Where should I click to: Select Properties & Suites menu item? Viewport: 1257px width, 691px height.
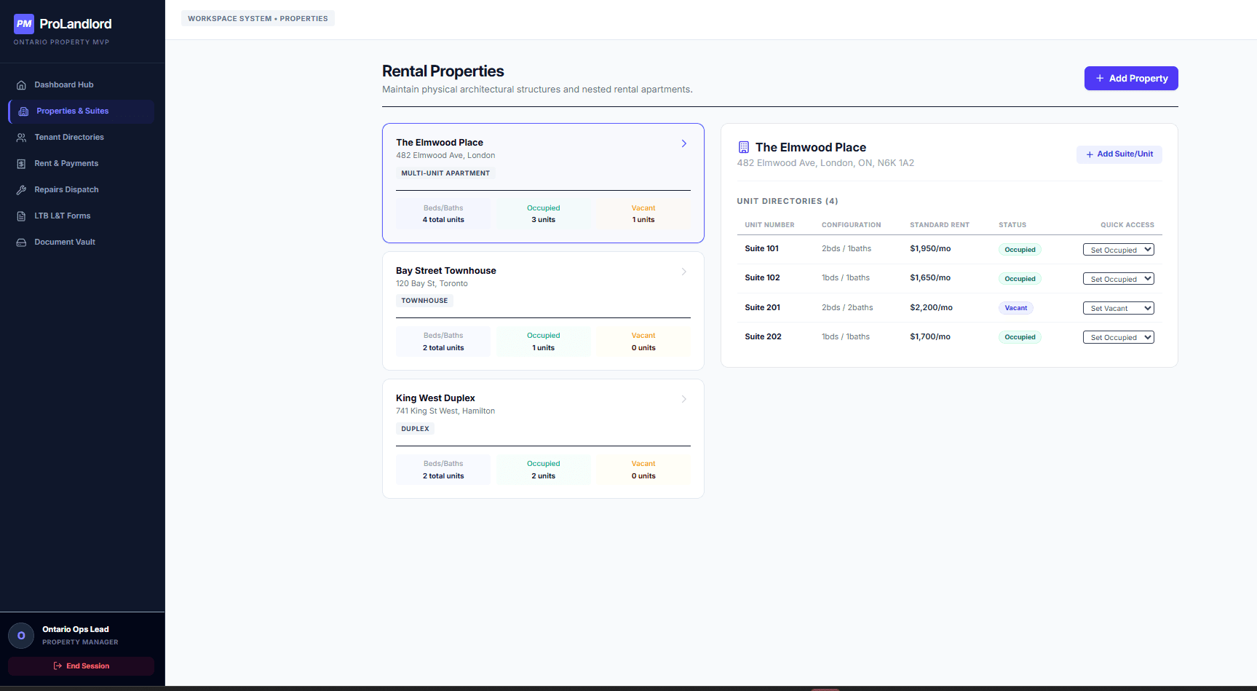tap(82, 111)
